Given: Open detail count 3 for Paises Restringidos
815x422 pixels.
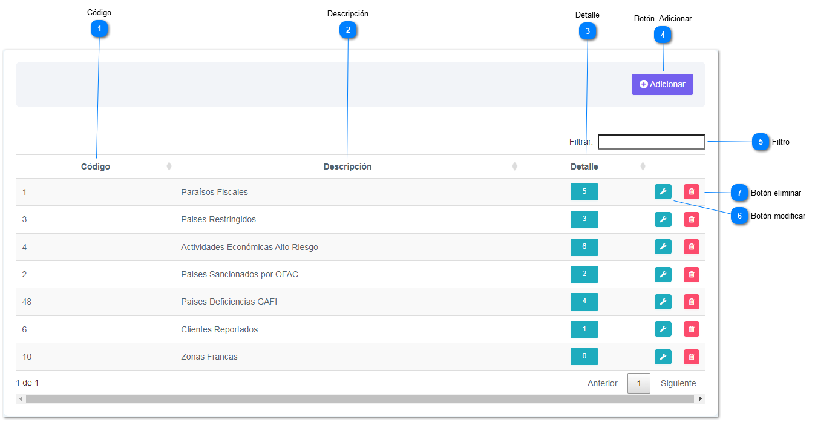Looking at the screenshot, I should tap(584, 219).
